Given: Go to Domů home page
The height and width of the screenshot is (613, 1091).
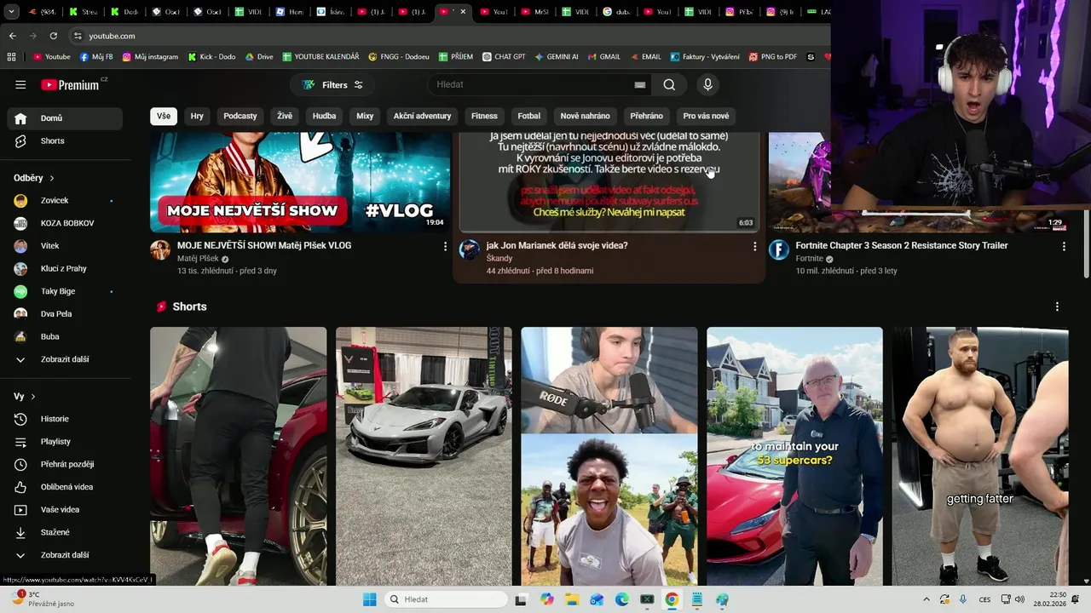Looking at the screenshot, I should point(65,118).
